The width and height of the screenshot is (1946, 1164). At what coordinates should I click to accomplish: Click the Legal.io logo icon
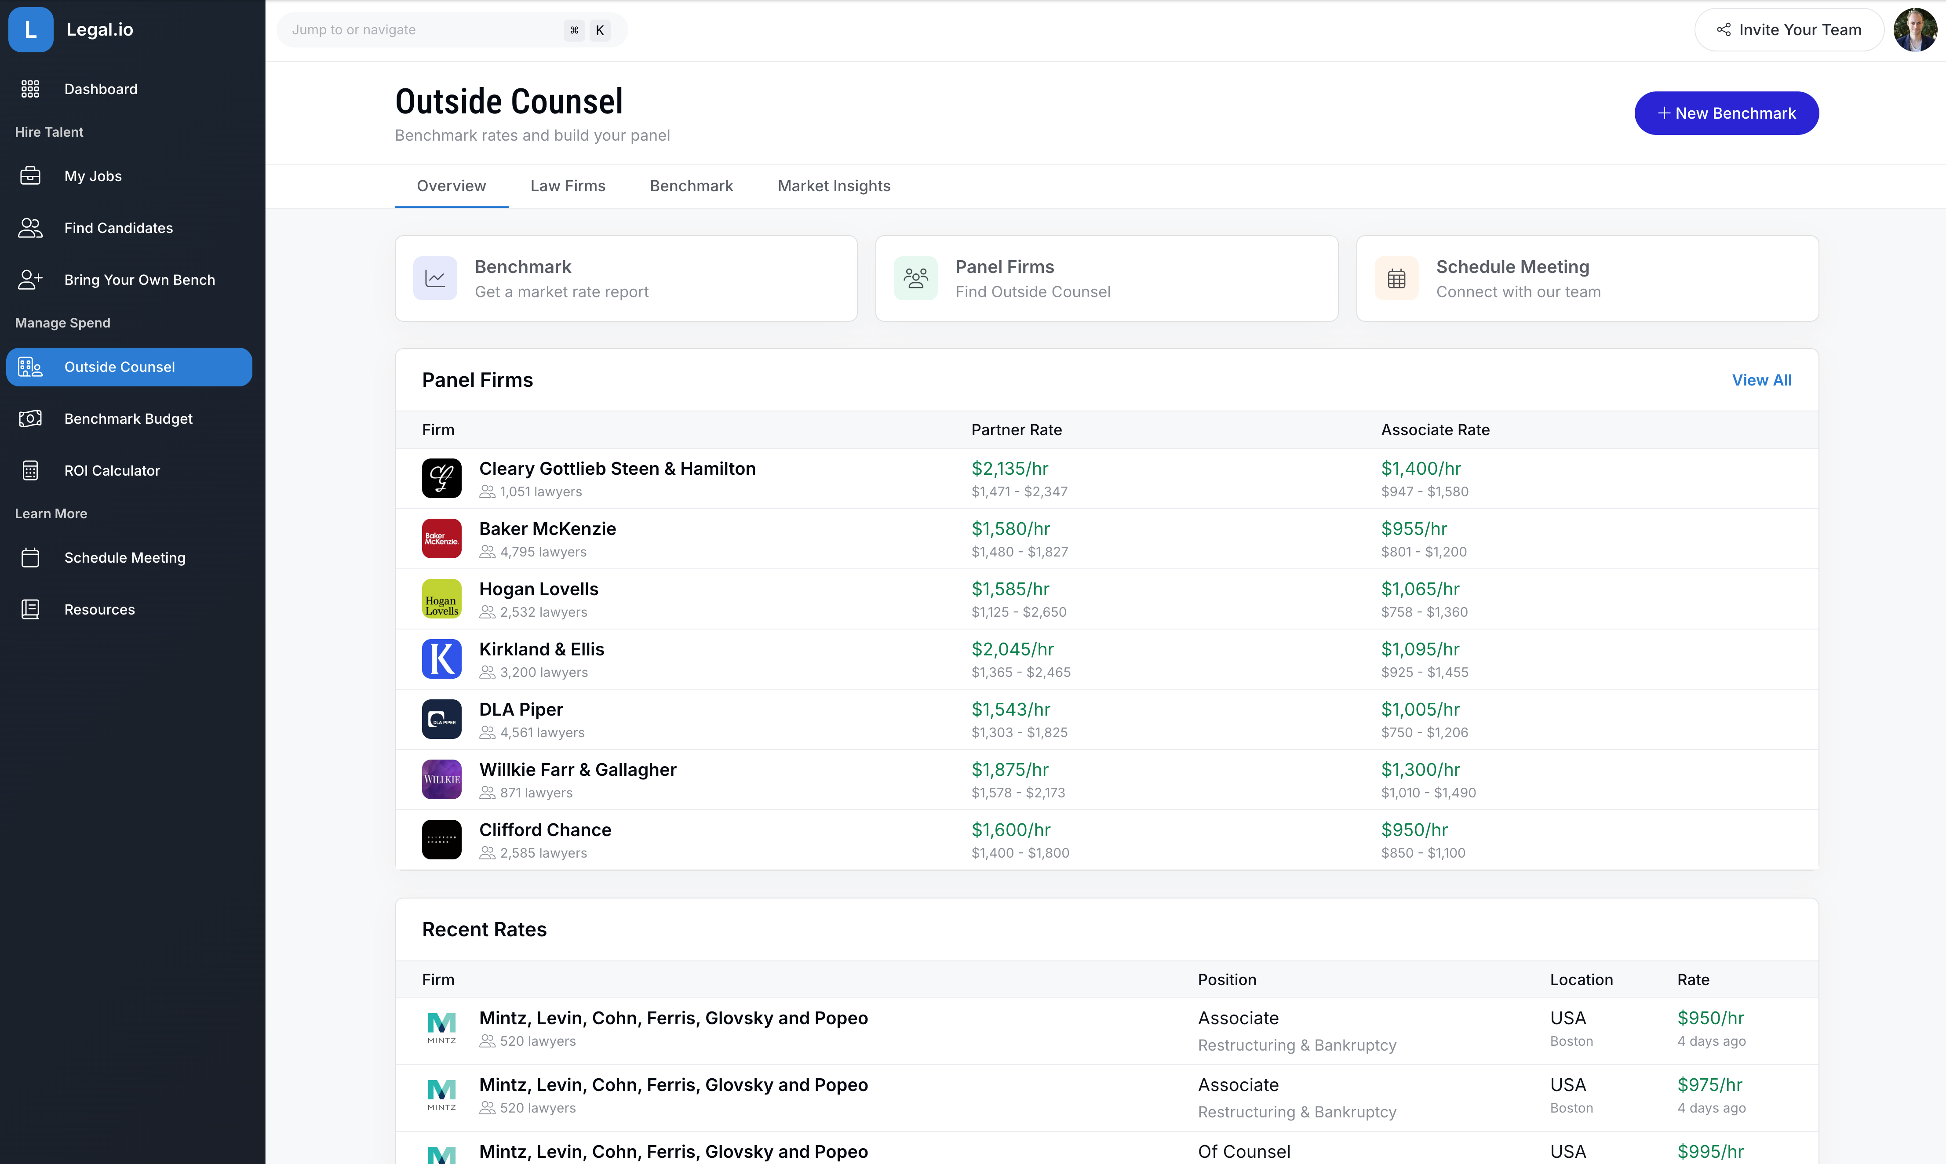pyautogui.click(x=31, y=30)
